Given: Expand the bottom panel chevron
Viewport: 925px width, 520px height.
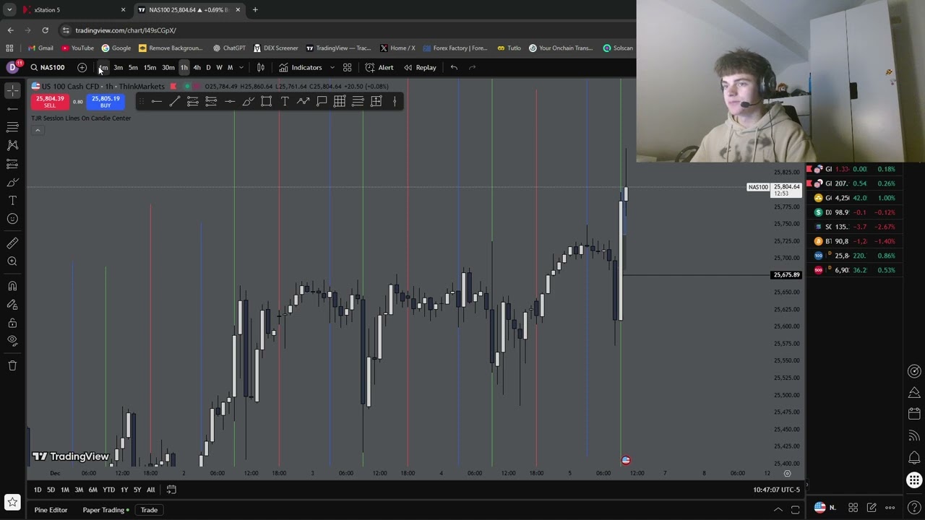Looking at the screenshot, I should [778, 510].
